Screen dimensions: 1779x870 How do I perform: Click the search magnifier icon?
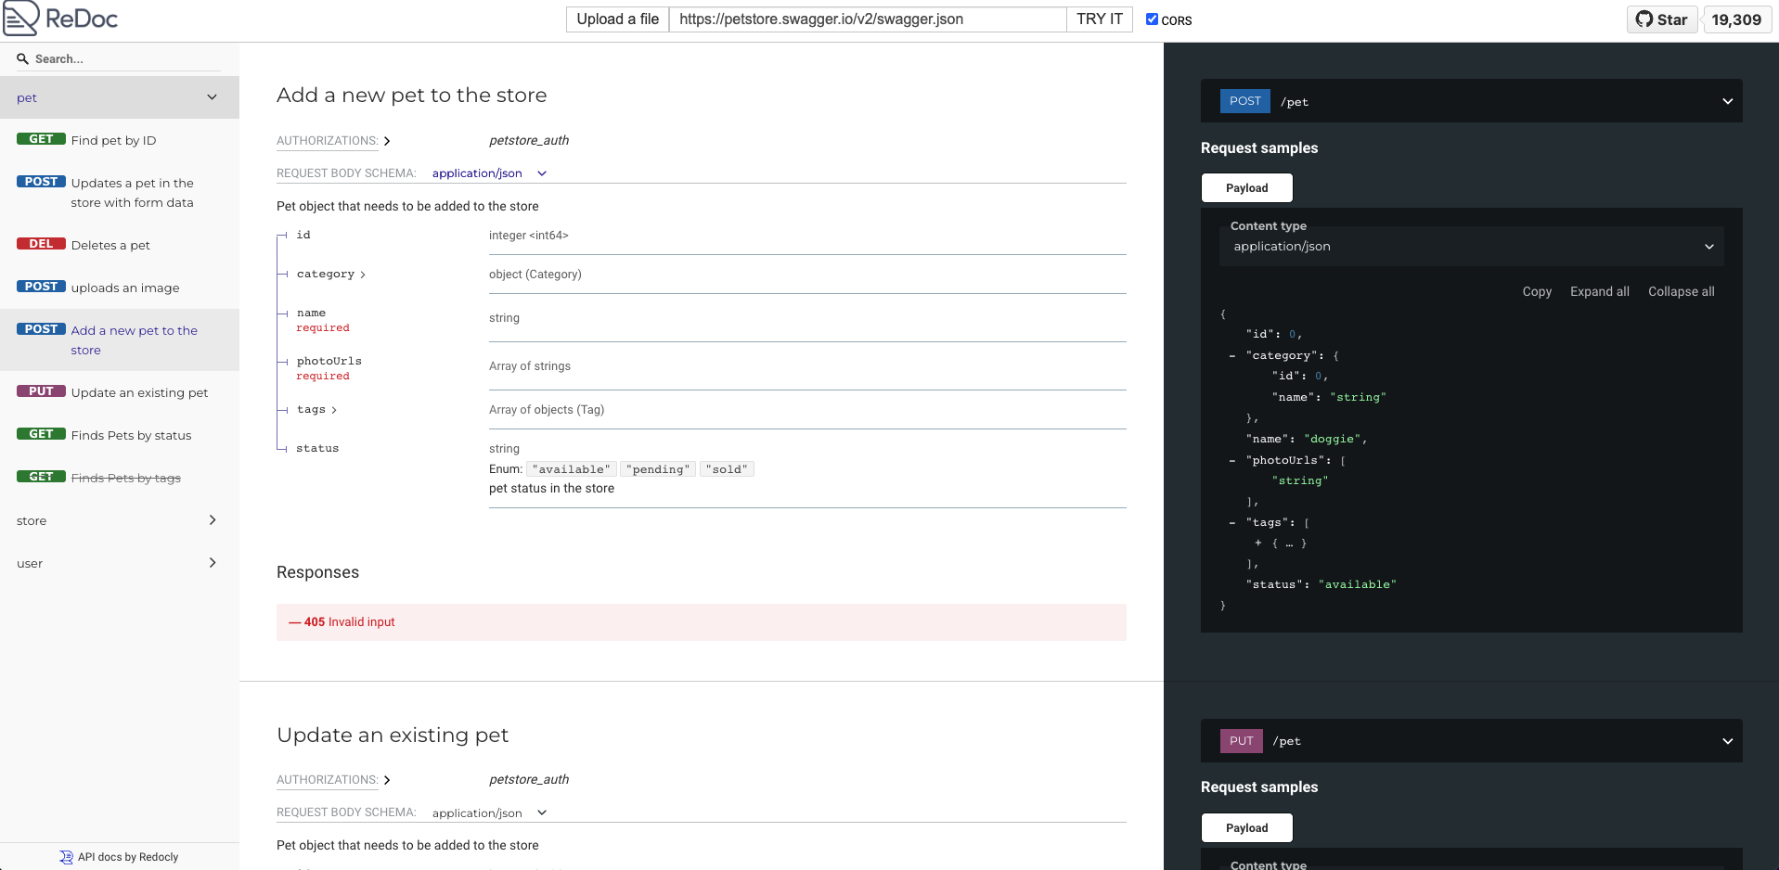tap(22, 58)
